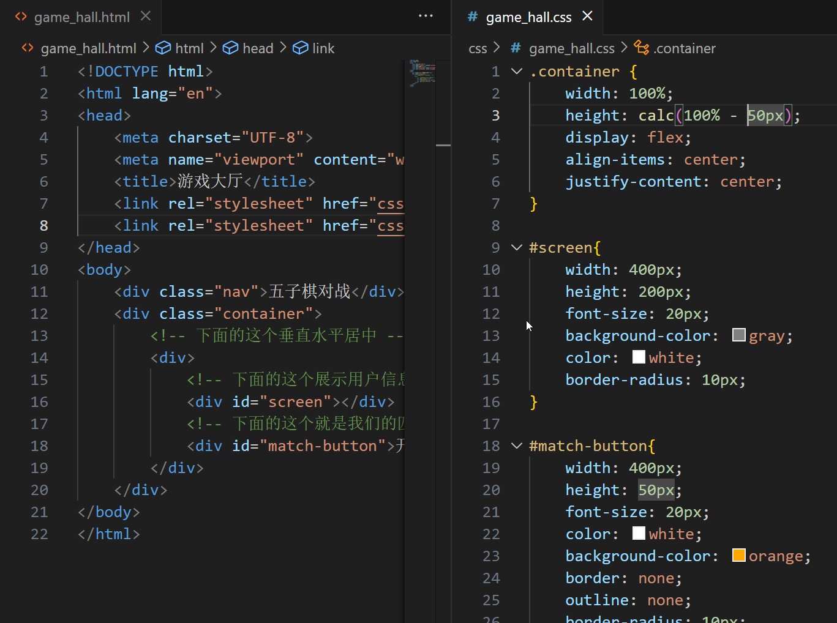The height and width of the screenshot is (623, 837).
Task: Click the HTML editor vertical scrollbar thumb
Action: click(443, 145)
